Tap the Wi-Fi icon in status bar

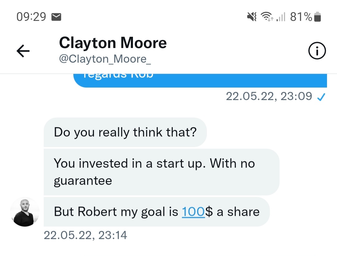coord(267,17)
